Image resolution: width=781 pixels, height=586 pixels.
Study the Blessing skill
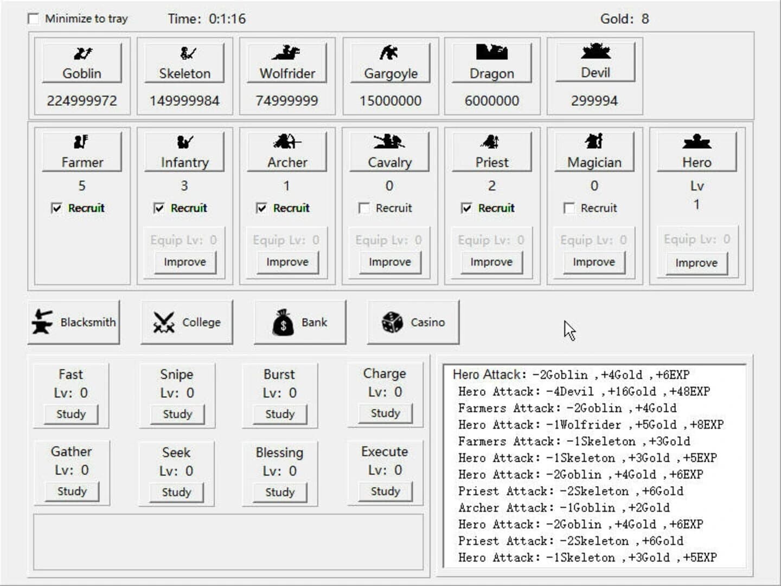coord(279,492)
